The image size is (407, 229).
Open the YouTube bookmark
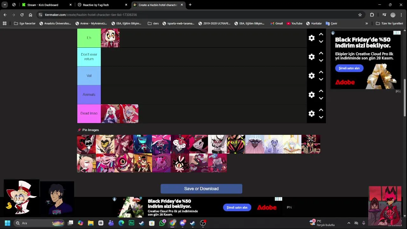294,23
